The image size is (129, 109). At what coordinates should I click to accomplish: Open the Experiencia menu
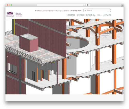(x=91, y=15)
